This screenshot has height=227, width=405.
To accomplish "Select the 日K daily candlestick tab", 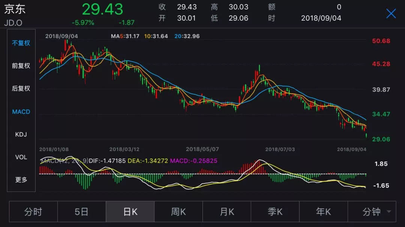I will click(x=130, y=211).
